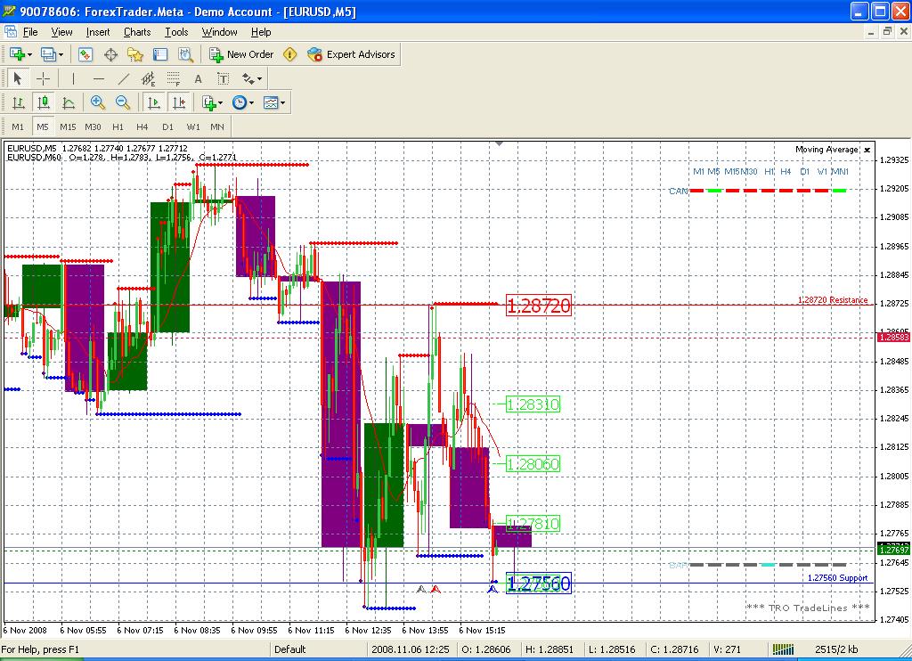Choose the Fibonacci retracement tool

click(x=174, y=78)
